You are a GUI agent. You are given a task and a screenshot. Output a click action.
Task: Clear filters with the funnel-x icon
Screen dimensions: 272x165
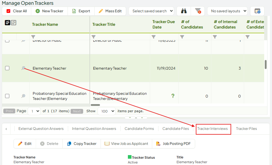coord(198,11)
